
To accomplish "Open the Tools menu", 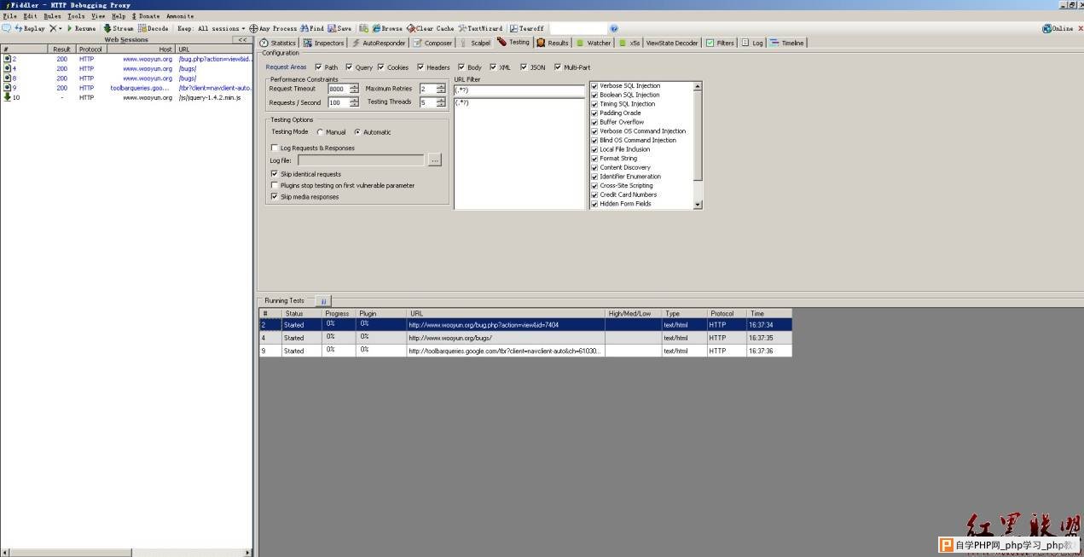I will (76, 16).
